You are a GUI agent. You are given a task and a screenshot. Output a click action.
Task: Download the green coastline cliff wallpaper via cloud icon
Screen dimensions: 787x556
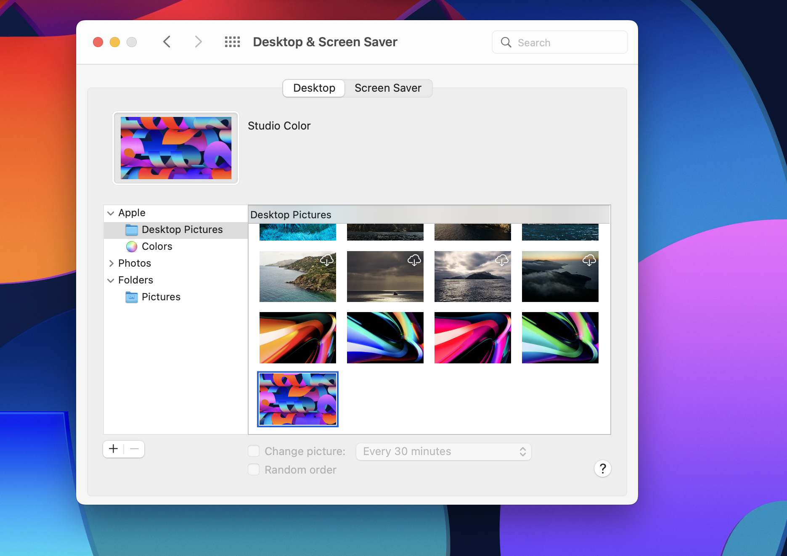(327, 260)
